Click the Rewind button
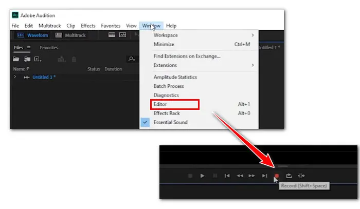The image size is (360, 209). click(240, 176)
